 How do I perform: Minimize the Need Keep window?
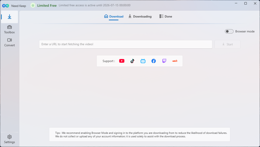(x=236, y=3)
